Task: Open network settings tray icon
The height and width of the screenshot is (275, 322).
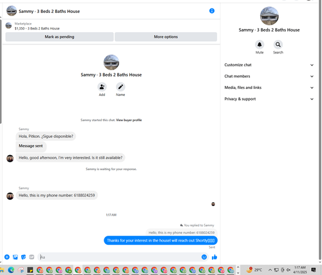Action: click(276, 270)
